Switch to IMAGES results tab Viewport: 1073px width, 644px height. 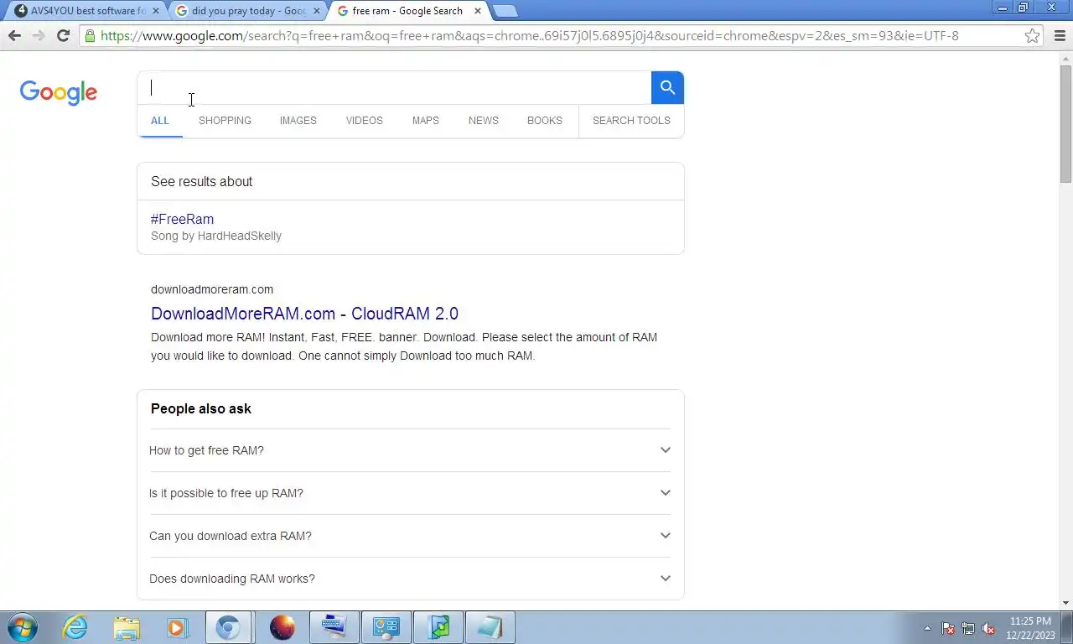pyautogui.click(x=298, y=120)
